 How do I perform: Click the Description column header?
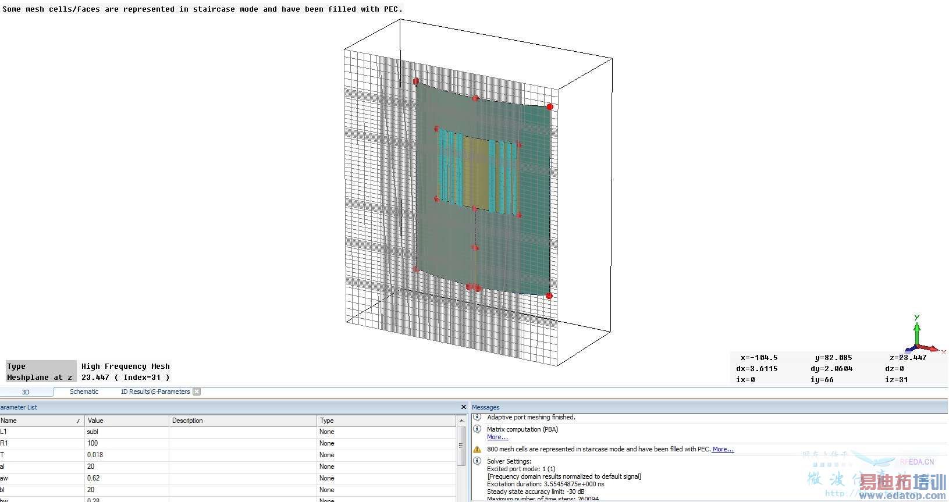tap(243, 421)
